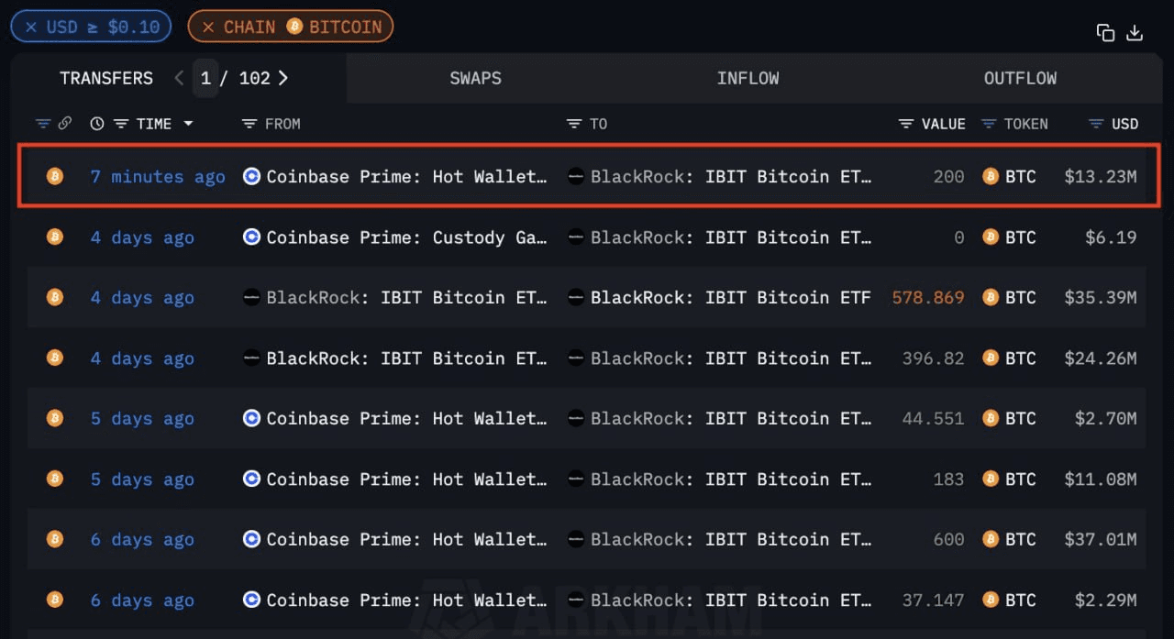Switch to the SWAPS tab
This screenshot has height=639, width=1174.
475,78
